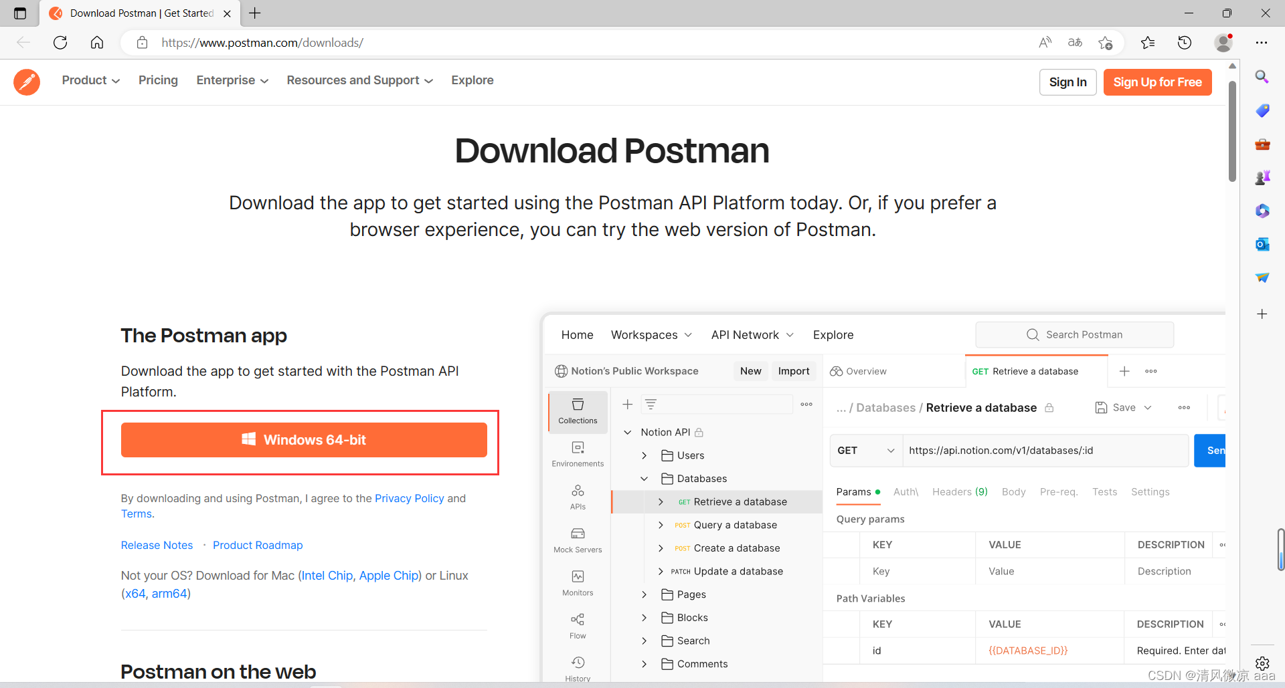Select Monitors in the Postman sidebar preview
Viewport: 1285px width, 688px height.
578,583
